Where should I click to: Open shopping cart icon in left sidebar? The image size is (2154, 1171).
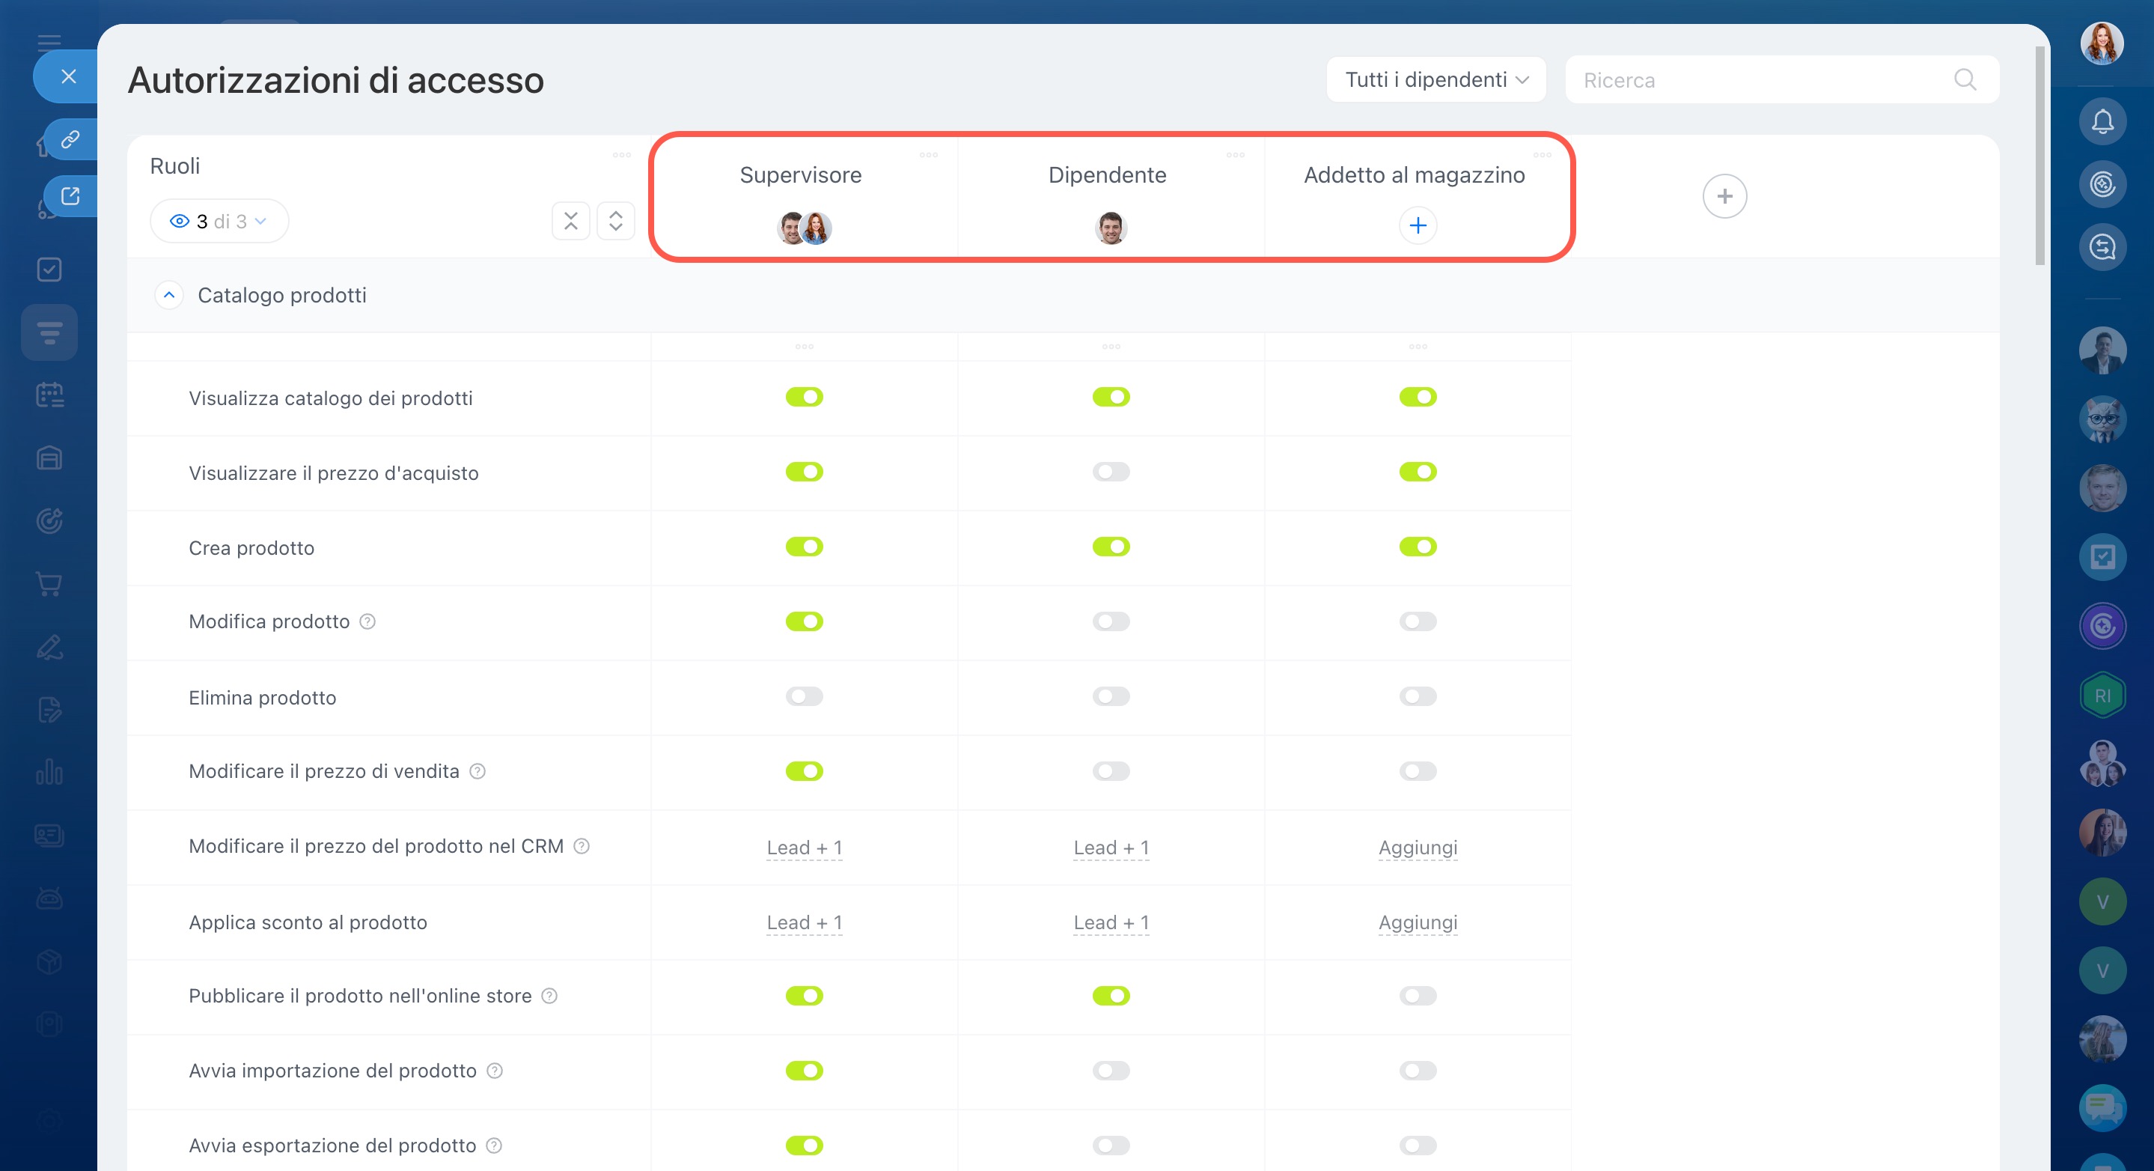(49, 584)
